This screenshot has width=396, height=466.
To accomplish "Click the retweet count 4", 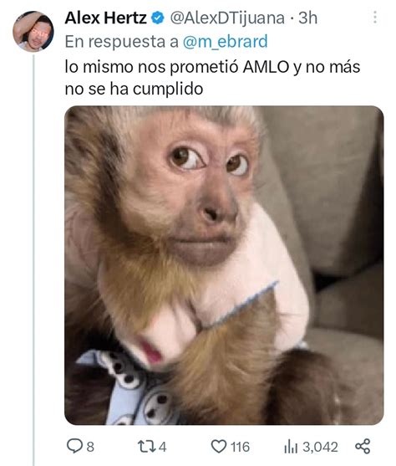I will pos(162,447).
